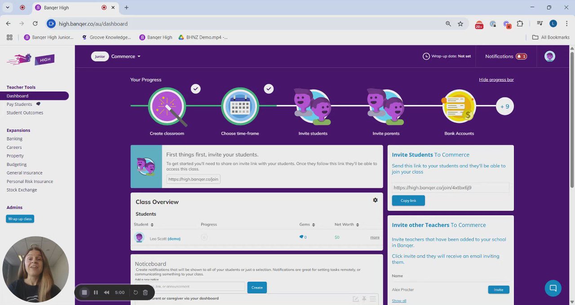Click the Show all teachers link
This screenshot has width=575, height=305.
click(x=399, y=301)
